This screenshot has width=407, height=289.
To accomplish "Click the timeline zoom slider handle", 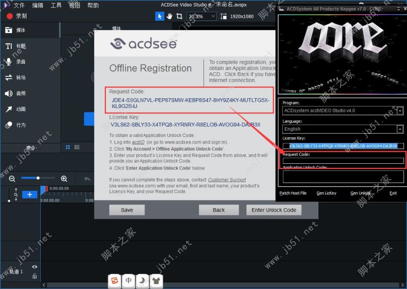I will (38, 178).
